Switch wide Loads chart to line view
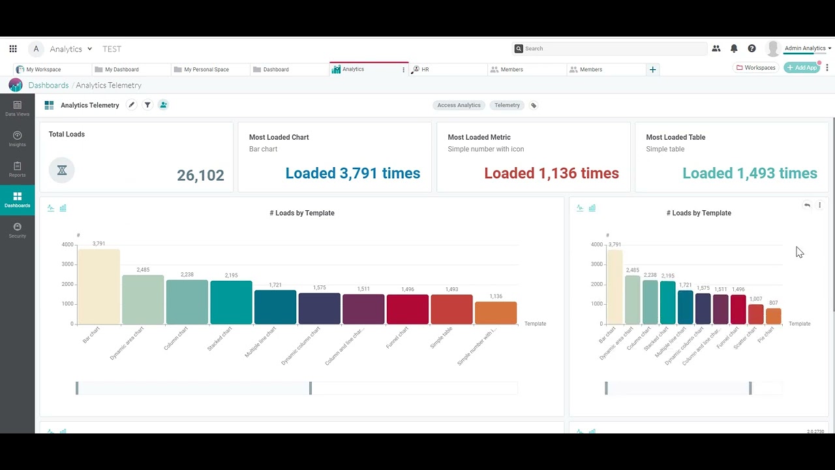Viewport: 835px width, 470px height. pos(51,208)
